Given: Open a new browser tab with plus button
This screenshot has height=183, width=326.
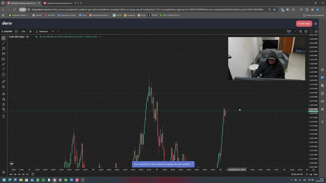Looking at the screenshot, I should tap(81, 3).
